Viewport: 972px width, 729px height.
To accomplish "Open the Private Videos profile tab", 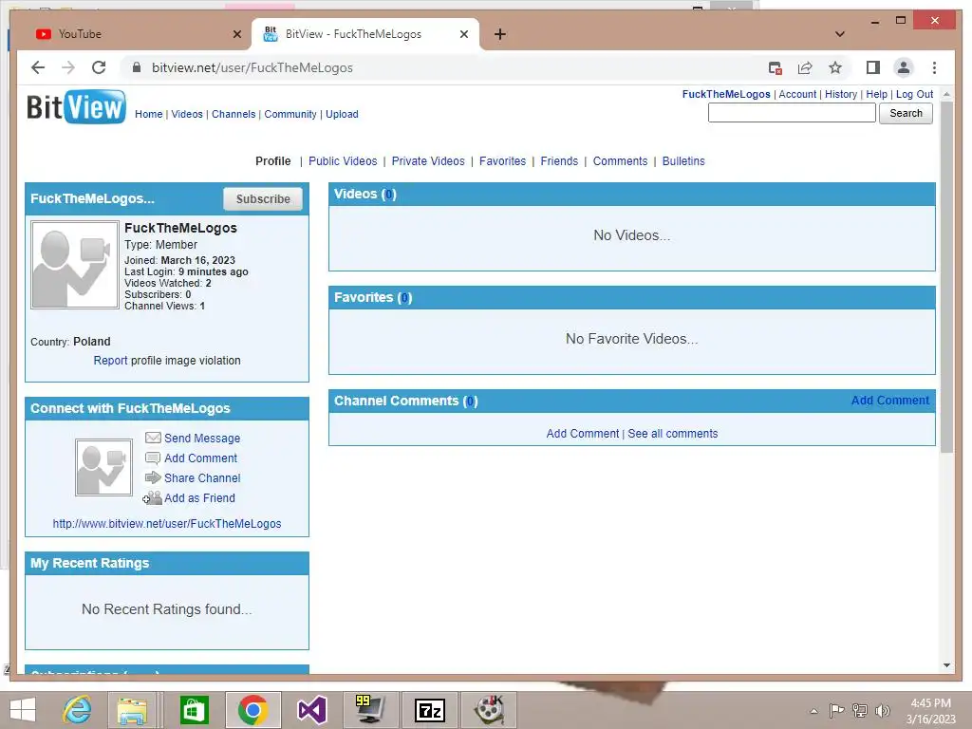I will point(428,161).
